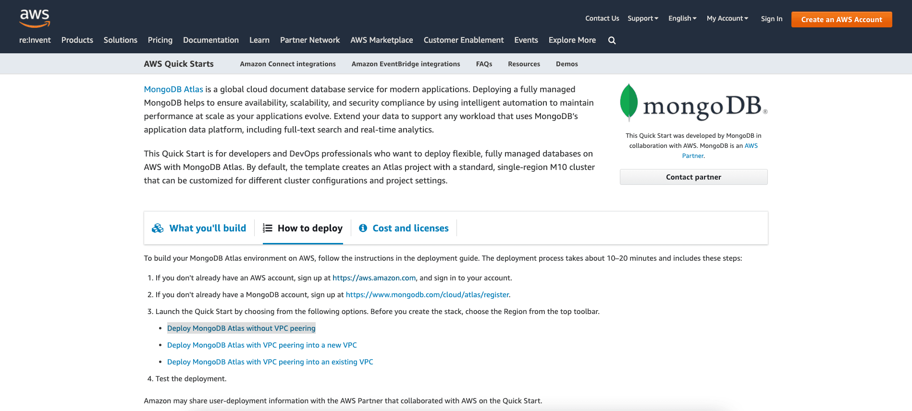
Task: Select the What you'll build tab
Action: coord(208,229)
